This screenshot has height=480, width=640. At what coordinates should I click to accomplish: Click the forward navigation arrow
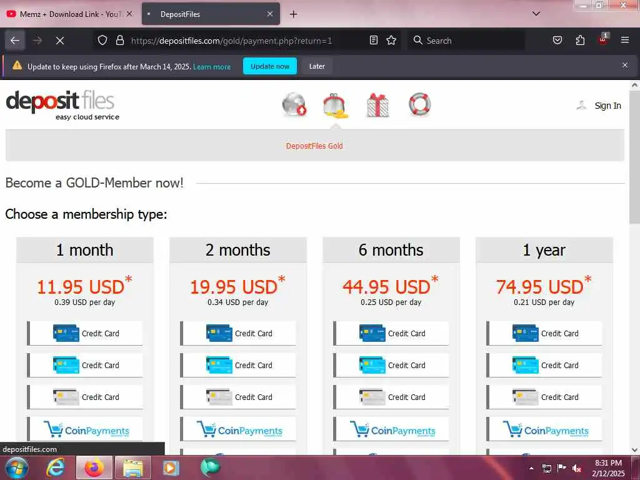(37, 41)
